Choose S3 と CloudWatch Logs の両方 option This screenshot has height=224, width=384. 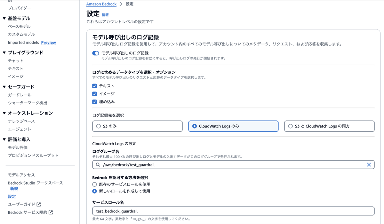329,126
